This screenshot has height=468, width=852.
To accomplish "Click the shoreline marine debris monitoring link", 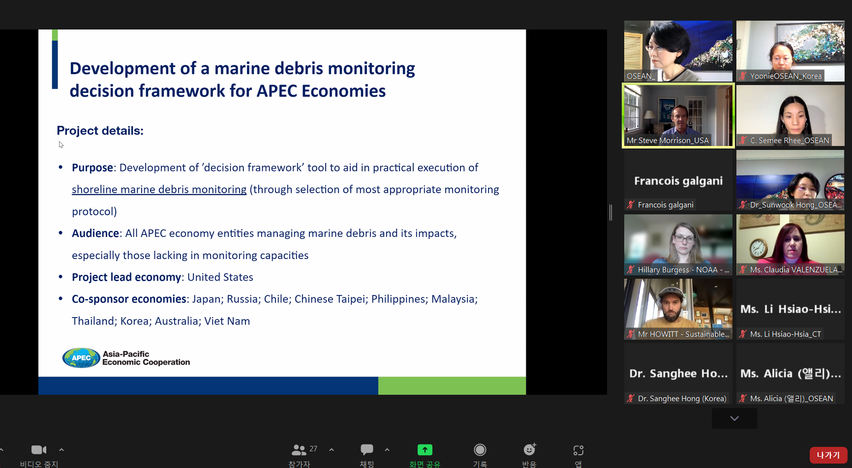I will tap(159, 190).
